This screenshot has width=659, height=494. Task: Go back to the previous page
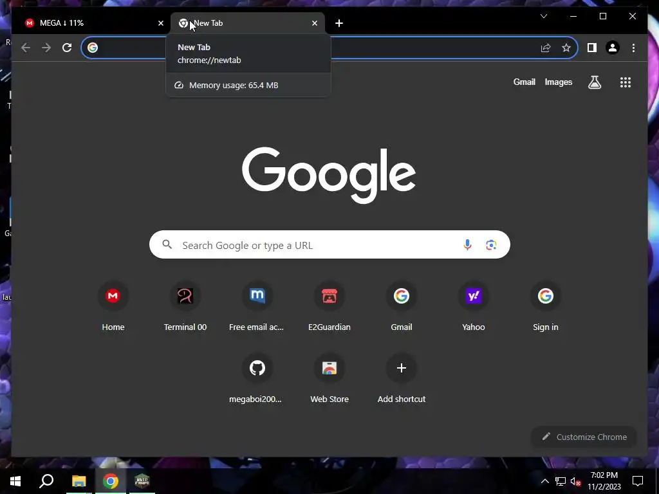[x=26, y=48]
